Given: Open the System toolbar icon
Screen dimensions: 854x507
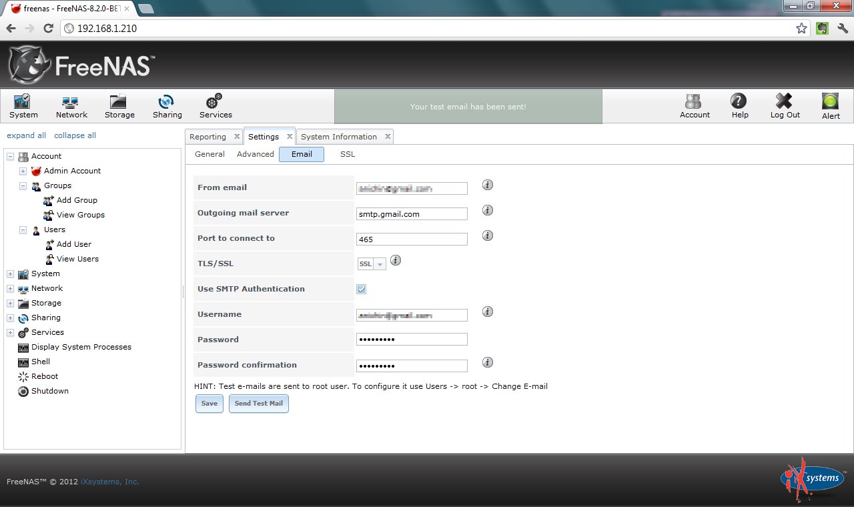Looking at the screenshot, I should click(23, 106).
